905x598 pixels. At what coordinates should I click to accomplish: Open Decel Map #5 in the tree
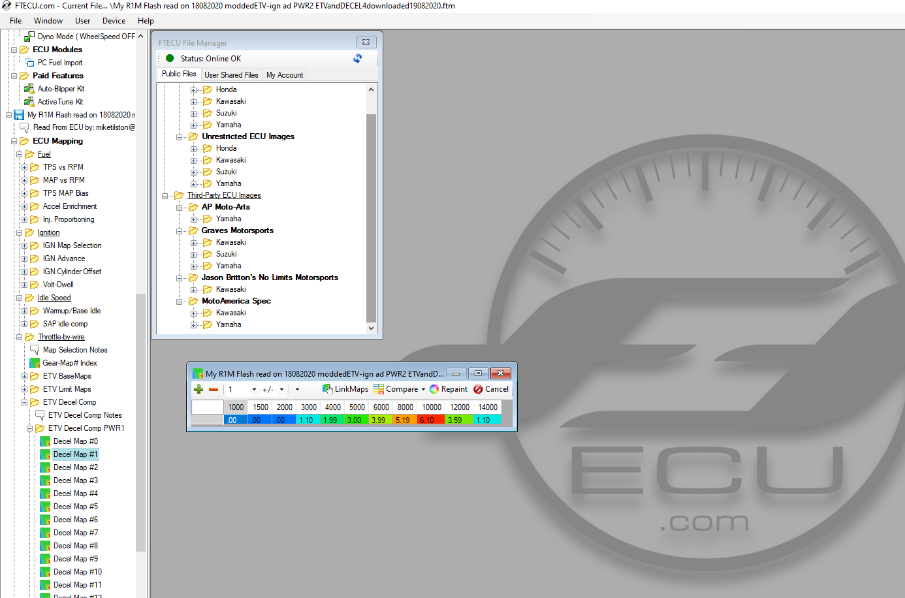[76, 507]
